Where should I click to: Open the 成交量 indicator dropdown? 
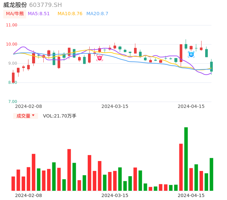(25, 116)
